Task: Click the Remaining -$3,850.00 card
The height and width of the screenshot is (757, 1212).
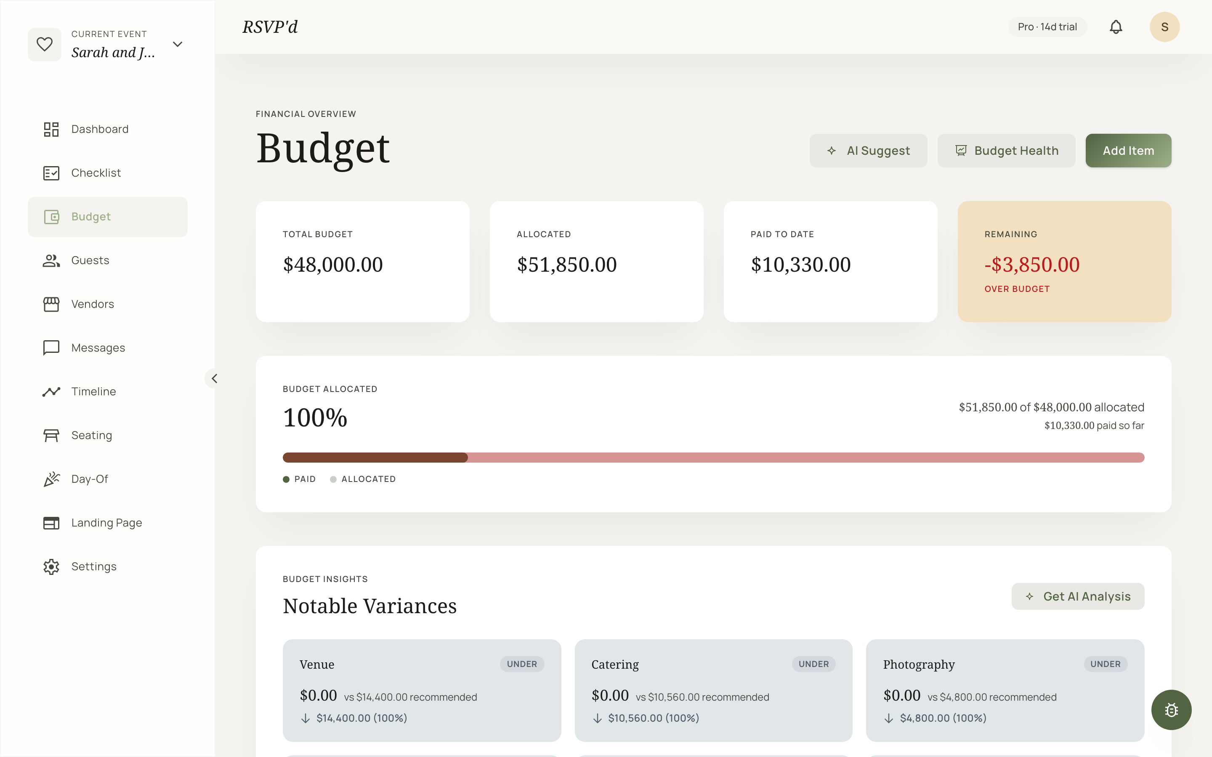Action: point(1064,261)
